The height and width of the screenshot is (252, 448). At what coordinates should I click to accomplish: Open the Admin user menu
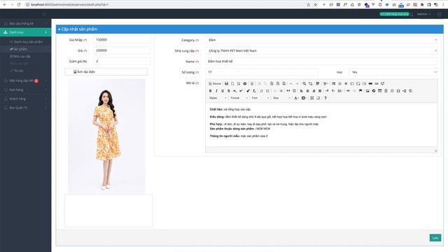click(x=423, y=14)
